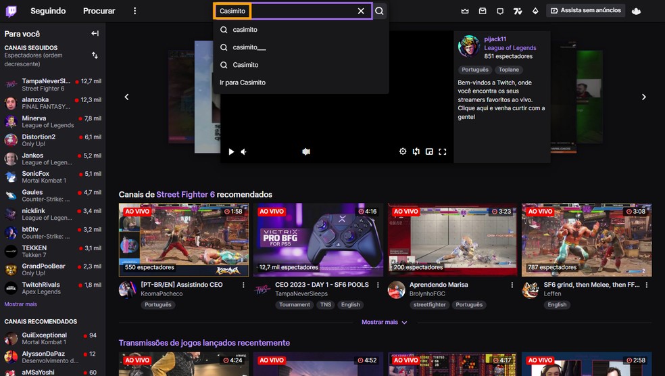Screen dimensions: 665x376
Task: Go to the next carousel stream
Action: point(644,97)
